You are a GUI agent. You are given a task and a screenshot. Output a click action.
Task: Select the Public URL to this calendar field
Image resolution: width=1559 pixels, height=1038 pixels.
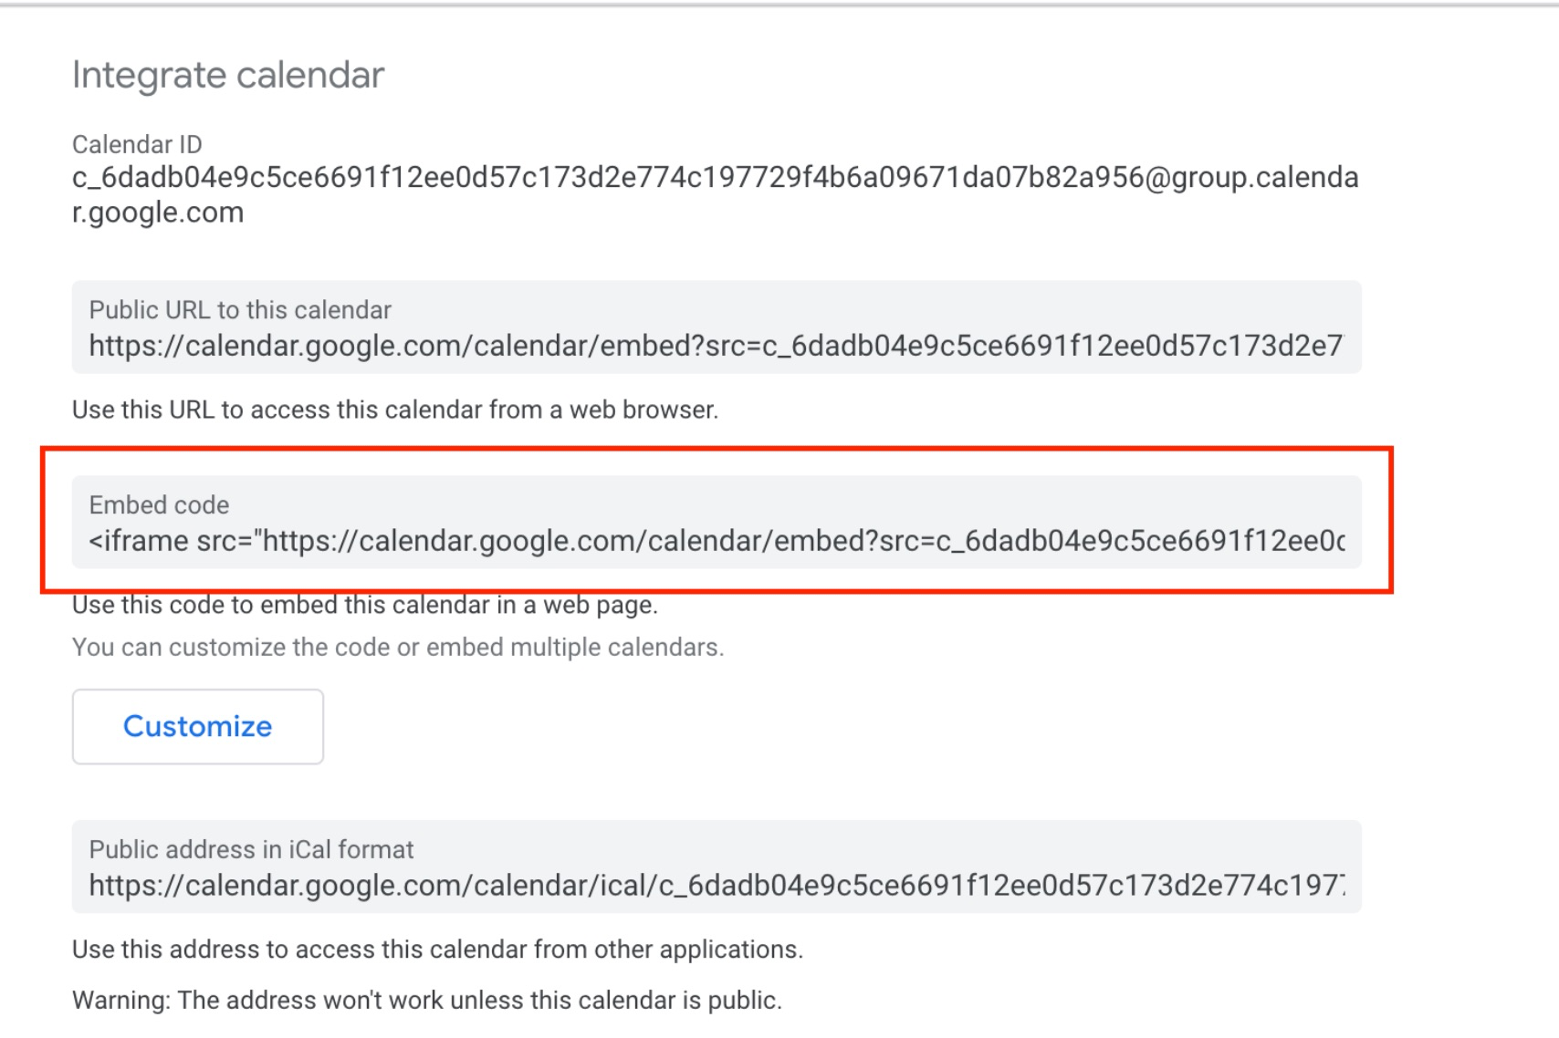(x=717, y=327)
